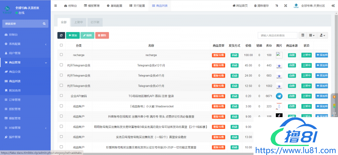
Task: Click the sidebar logo image
Action: click(7, 10)
